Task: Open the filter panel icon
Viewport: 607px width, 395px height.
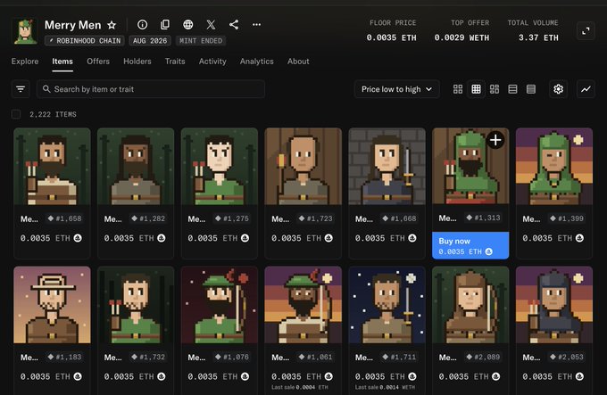Action: point(21,89)
